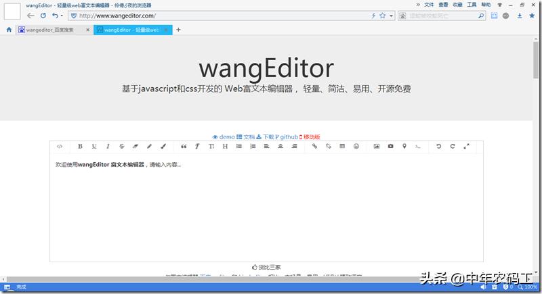542x294 pixels.
Task: Focus the address bar URL field
Action: coord(222,16)
